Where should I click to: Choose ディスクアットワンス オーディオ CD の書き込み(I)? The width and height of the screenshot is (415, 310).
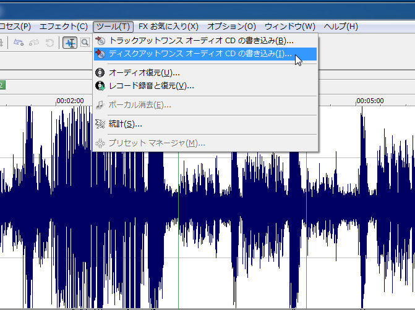click(x=205, y=54)
